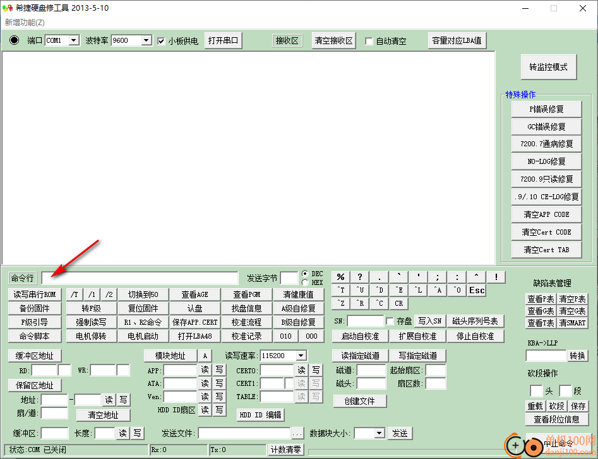Viewport: 598px width, 459px height.
Task: Click the 转换 button
Action: (x=577, y=356)
